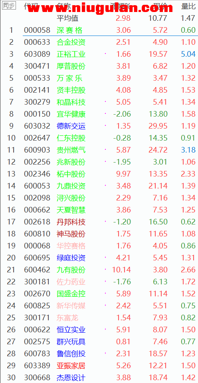This screenshot has width=198, height=383.
Task: Select 万家乐 in the list
Action: [x=69, y=78]
